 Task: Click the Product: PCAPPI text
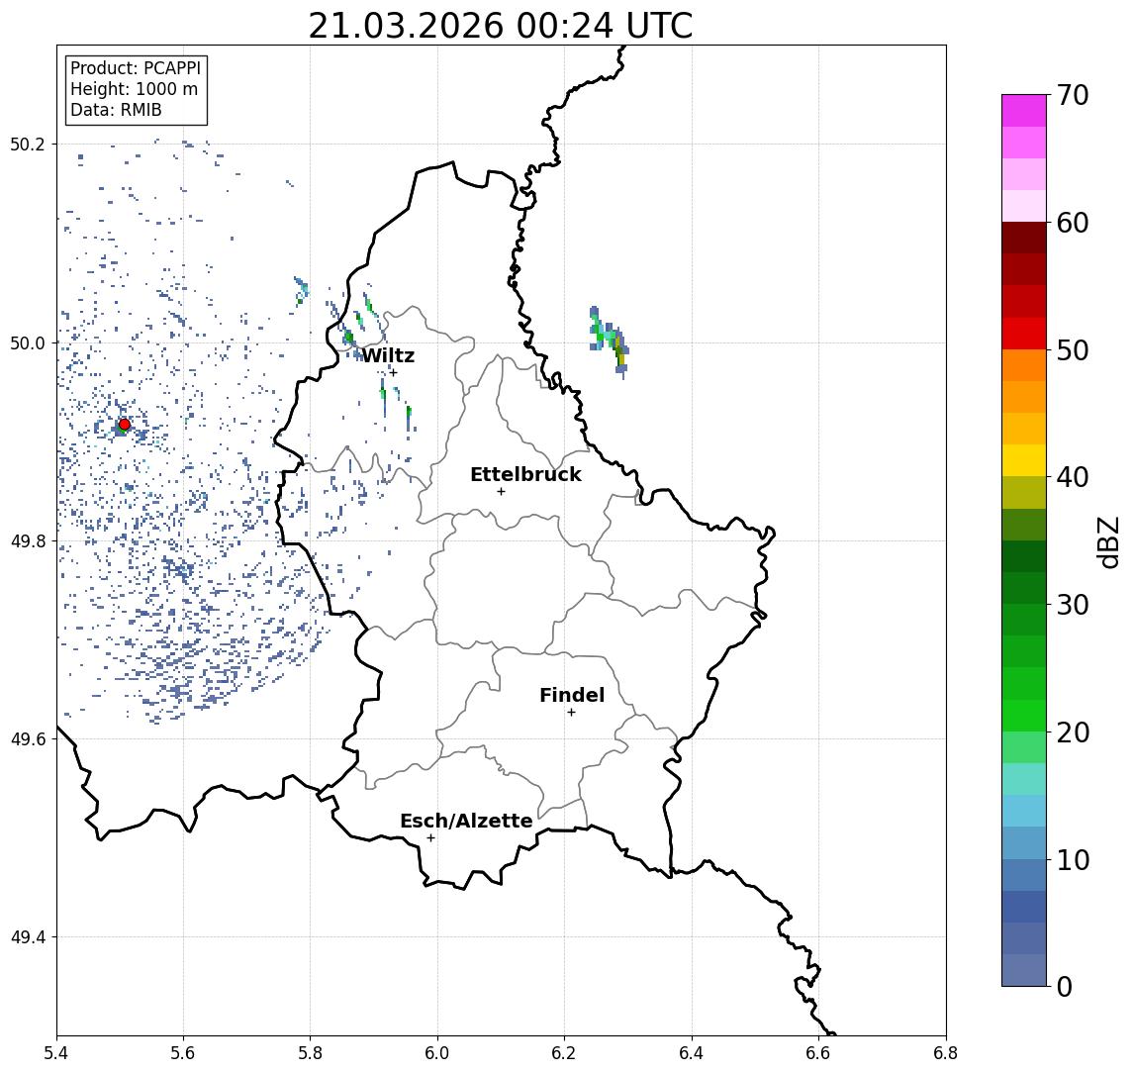[136, 68]
